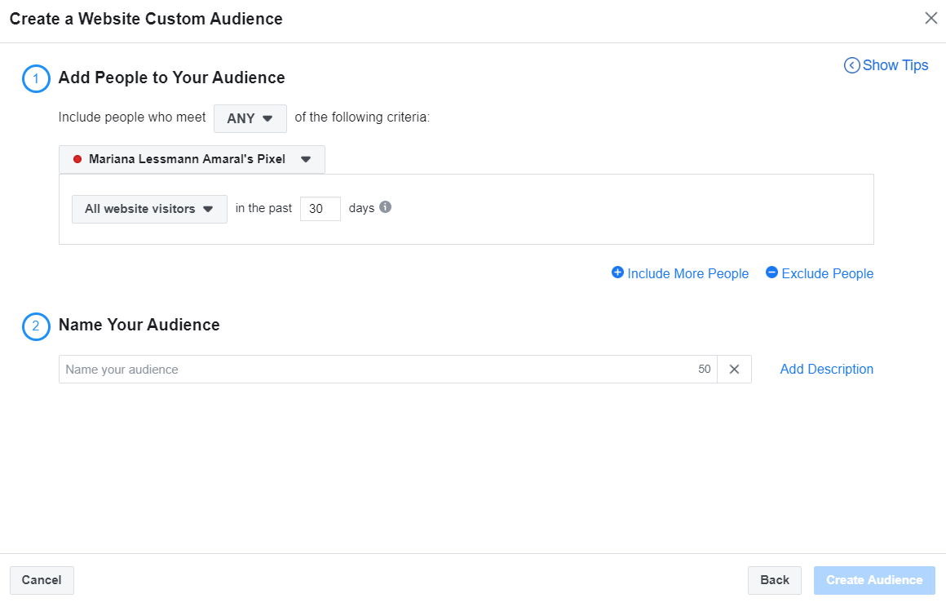Screen dimensions: 946x607
Task: Click the blue plus icon beside Include More People
Action: click(618, 272)
